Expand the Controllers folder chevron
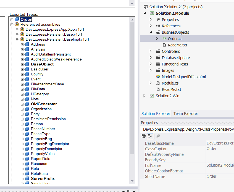The height and width of the screenshot is (192, 234). click(150, 51)
